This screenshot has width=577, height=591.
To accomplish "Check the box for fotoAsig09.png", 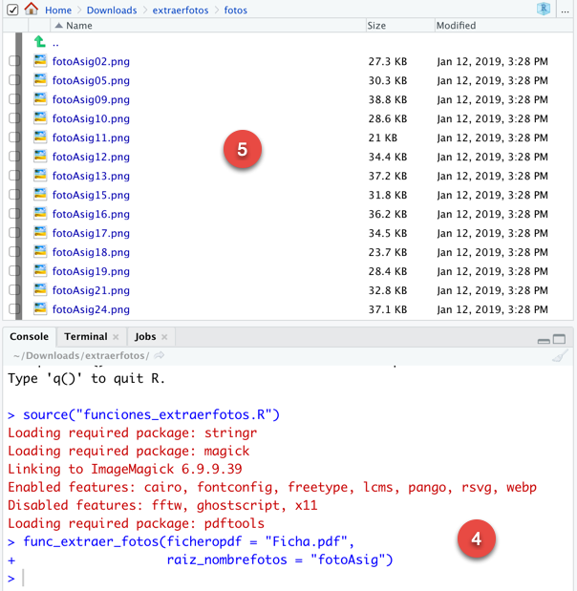I will click(14, 99).
